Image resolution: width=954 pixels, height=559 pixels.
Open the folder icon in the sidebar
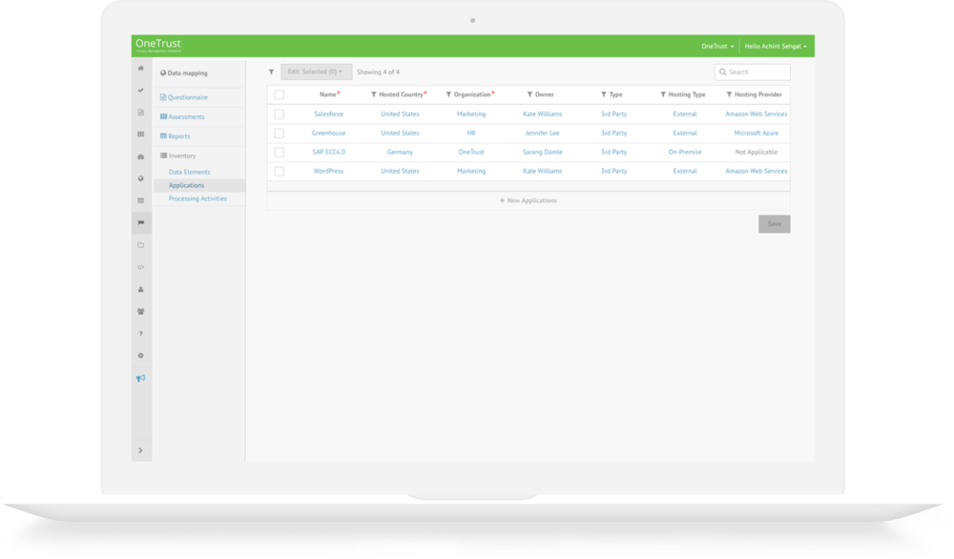tap(140, 245)
